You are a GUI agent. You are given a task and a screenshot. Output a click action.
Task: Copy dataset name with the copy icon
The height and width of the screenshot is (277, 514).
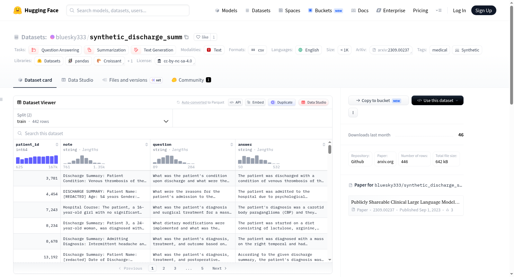[x=186, y=37]
